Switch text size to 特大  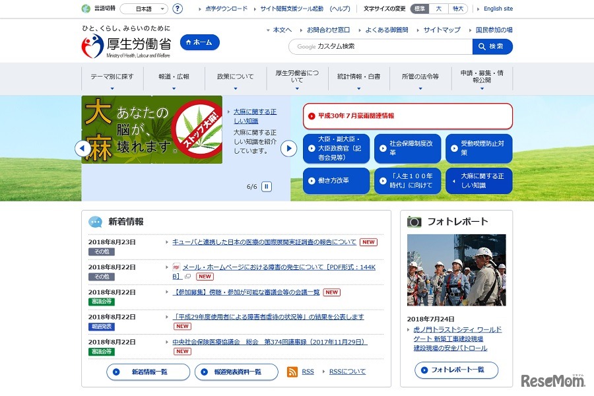[458, 9]
